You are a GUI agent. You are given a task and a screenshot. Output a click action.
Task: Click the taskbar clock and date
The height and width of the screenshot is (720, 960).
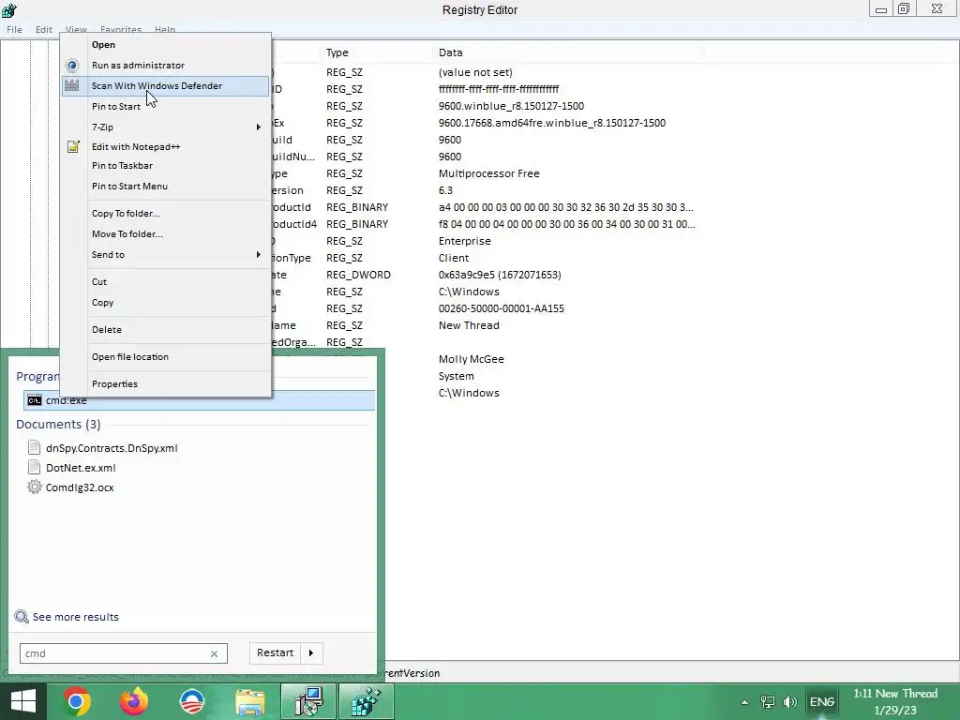pos(895,702)
